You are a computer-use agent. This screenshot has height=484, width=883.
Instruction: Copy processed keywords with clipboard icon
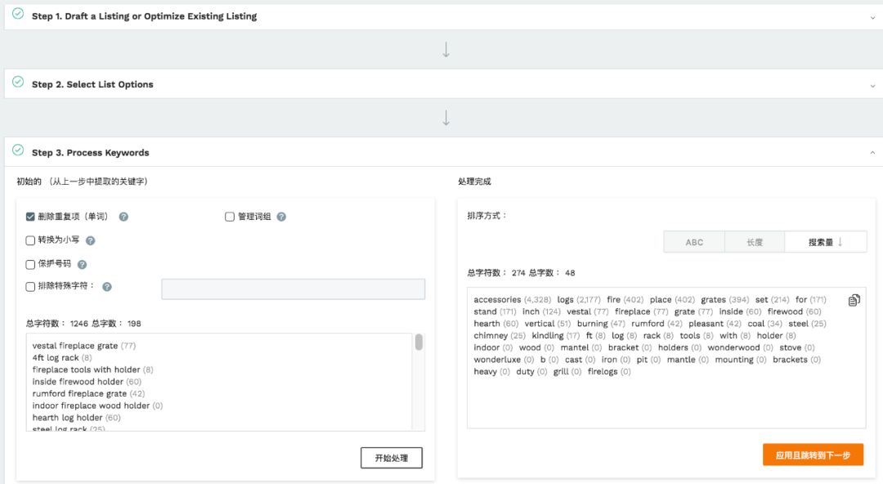pyautogui.click(x=854, y=300)
